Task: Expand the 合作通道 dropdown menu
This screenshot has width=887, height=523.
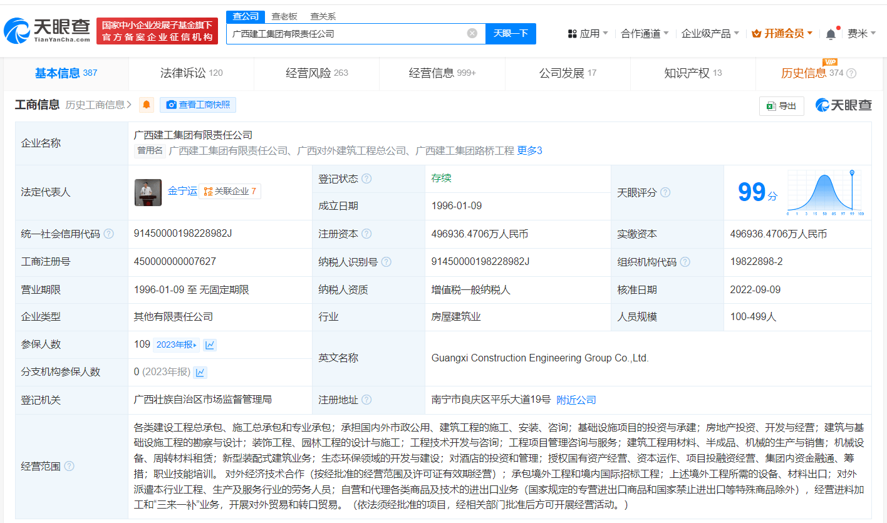Action: point(644,34)
